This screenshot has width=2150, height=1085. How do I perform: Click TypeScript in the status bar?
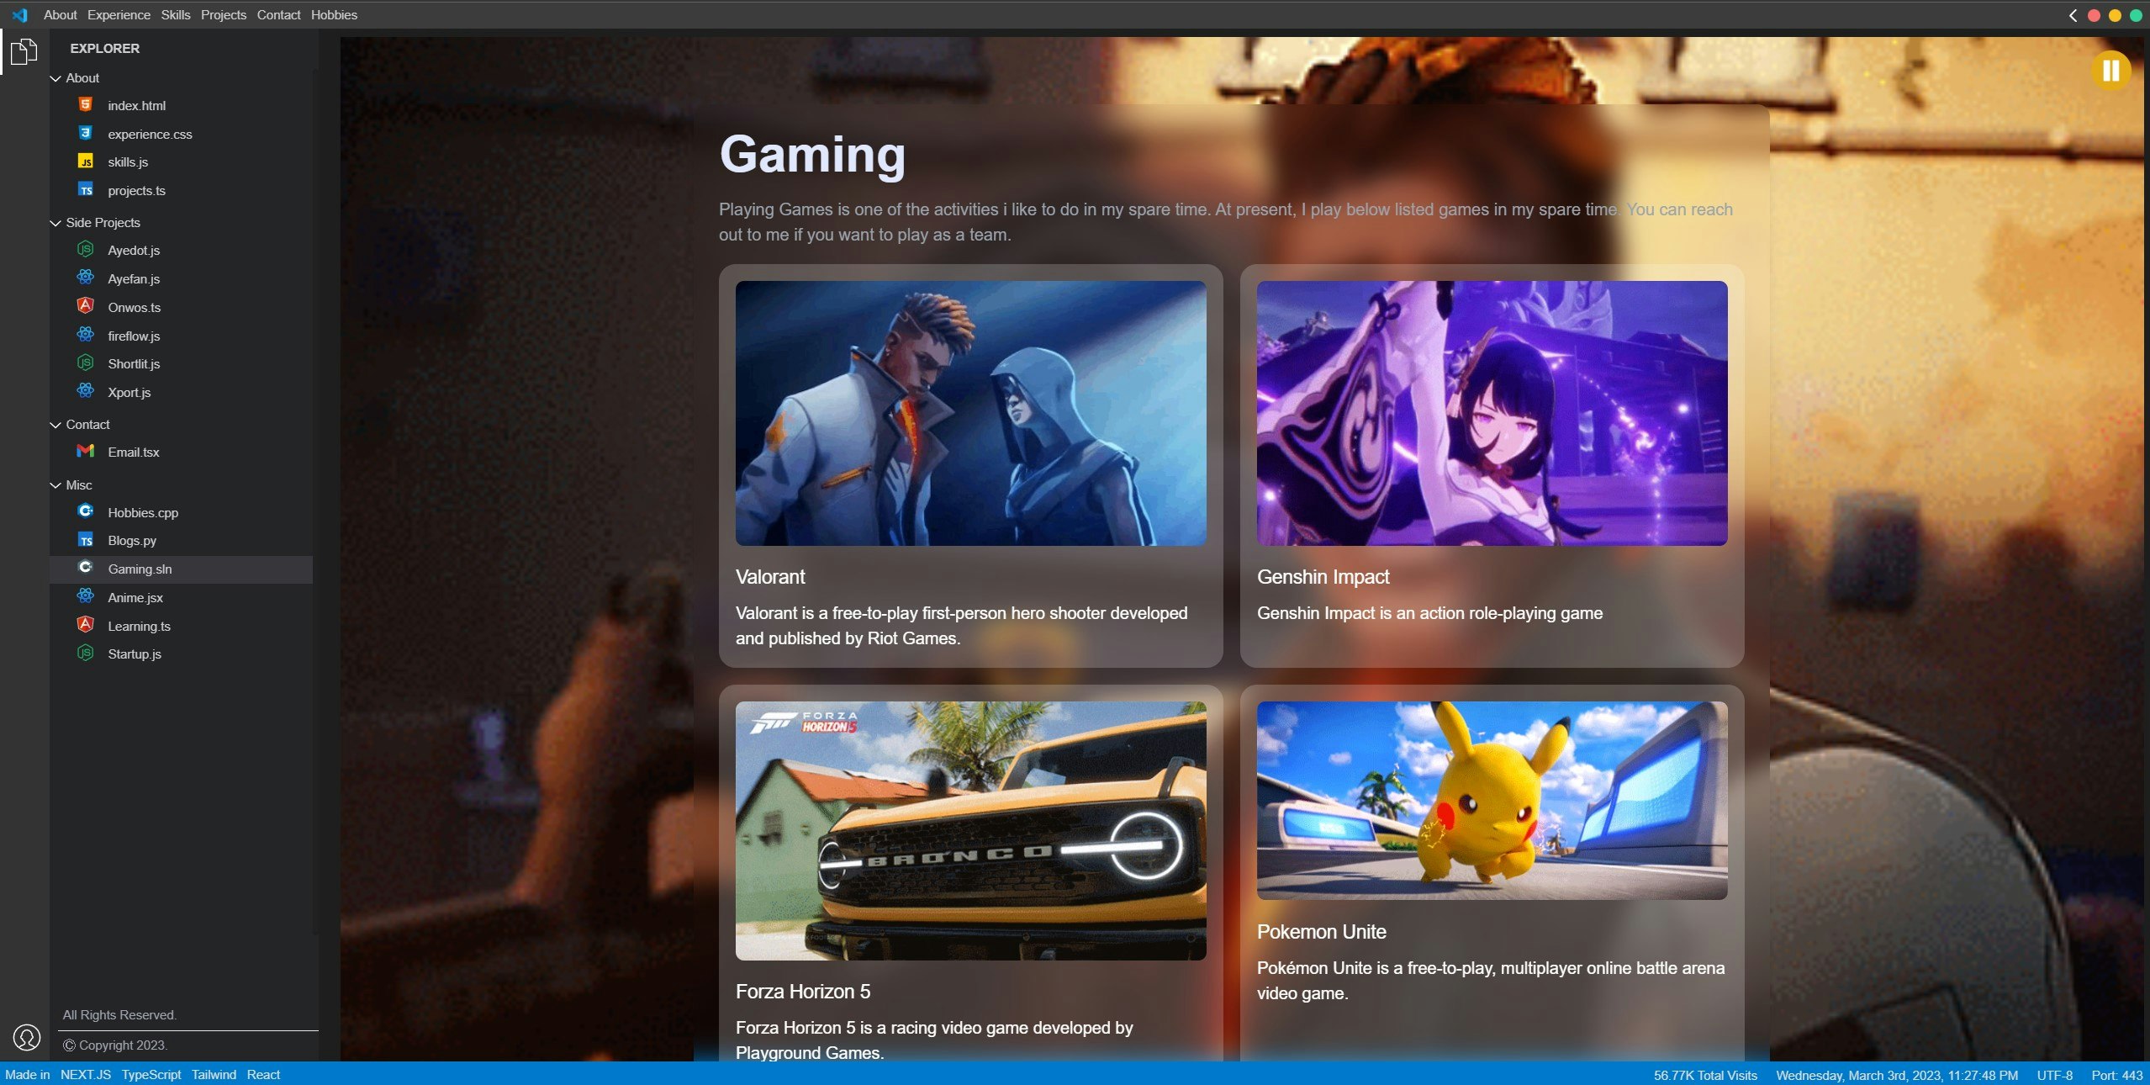(151, 1075)
